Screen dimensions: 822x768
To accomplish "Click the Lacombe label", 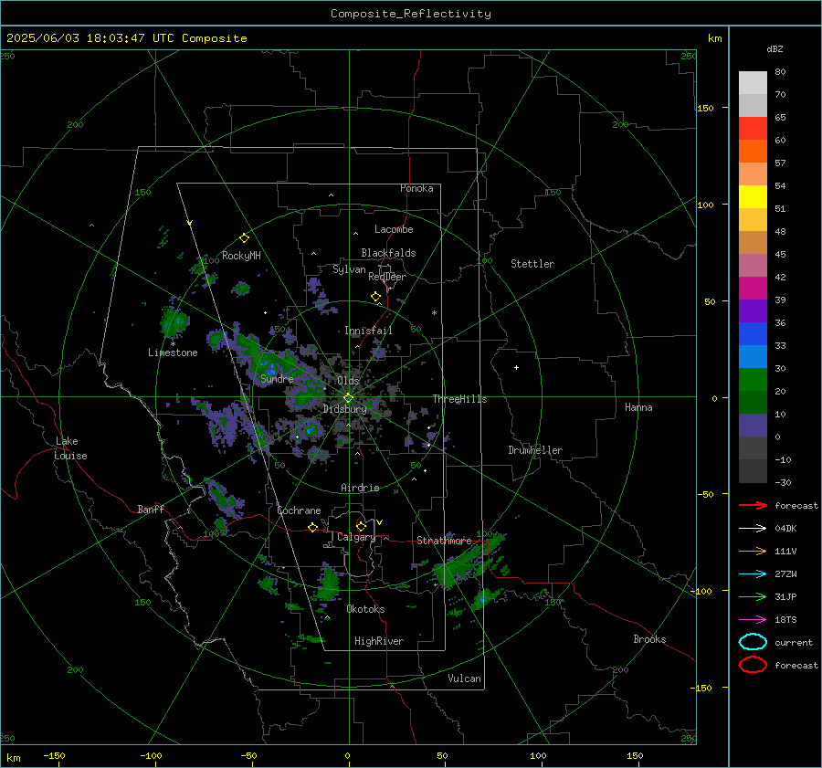I will point(394,229).
